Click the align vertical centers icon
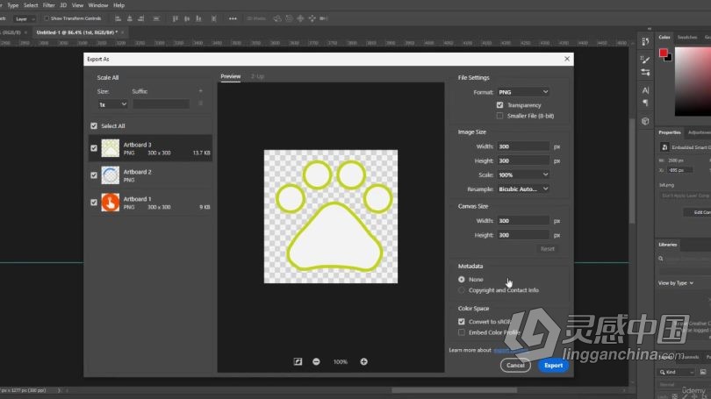Viewport: 711px width, 399px height. (x=187, y=18)
